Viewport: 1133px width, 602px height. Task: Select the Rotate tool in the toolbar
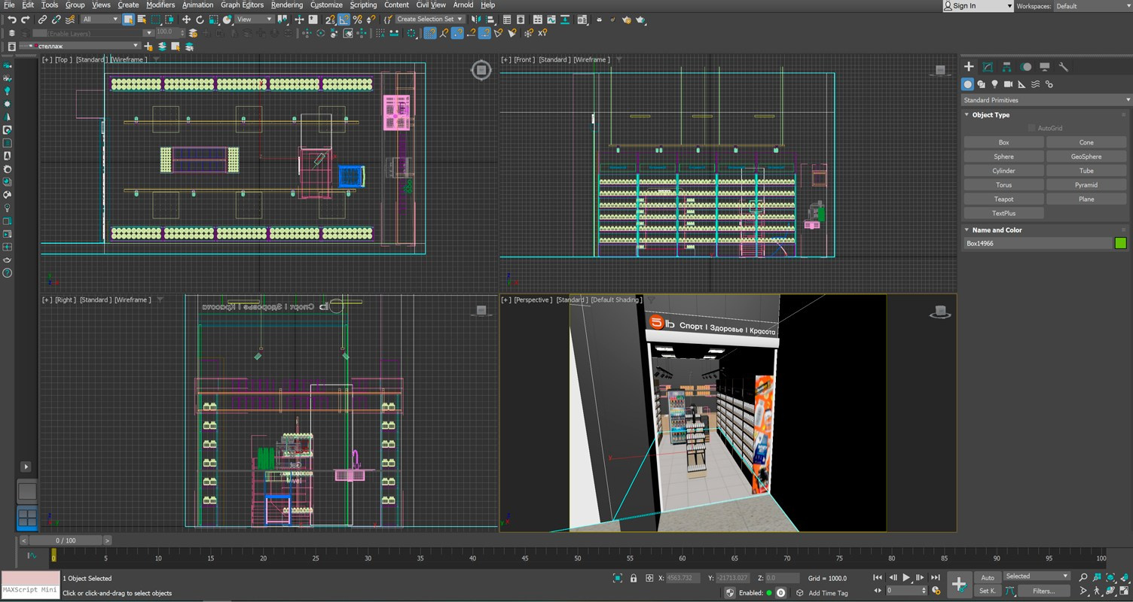coord(200,20)
